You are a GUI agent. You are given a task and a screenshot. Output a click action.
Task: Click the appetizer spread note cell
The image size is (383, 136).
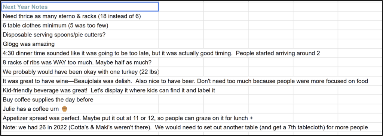point(128,118)
